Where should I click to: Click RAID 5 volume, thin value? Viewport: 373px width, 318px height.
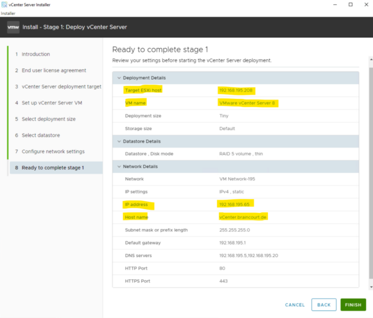pos(241,154)
